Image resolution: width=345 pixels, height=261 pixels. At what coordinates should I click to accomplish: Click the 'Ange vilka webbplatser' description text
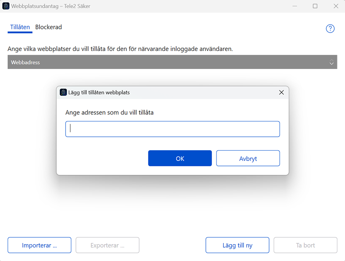pyautogui.click(x=120, y=49)
